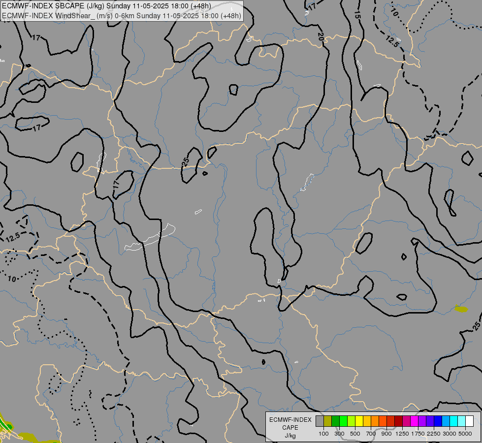This screenshot has width=482, height=443.
Task: Select the purple legend swatch
Action: [422, 421]
